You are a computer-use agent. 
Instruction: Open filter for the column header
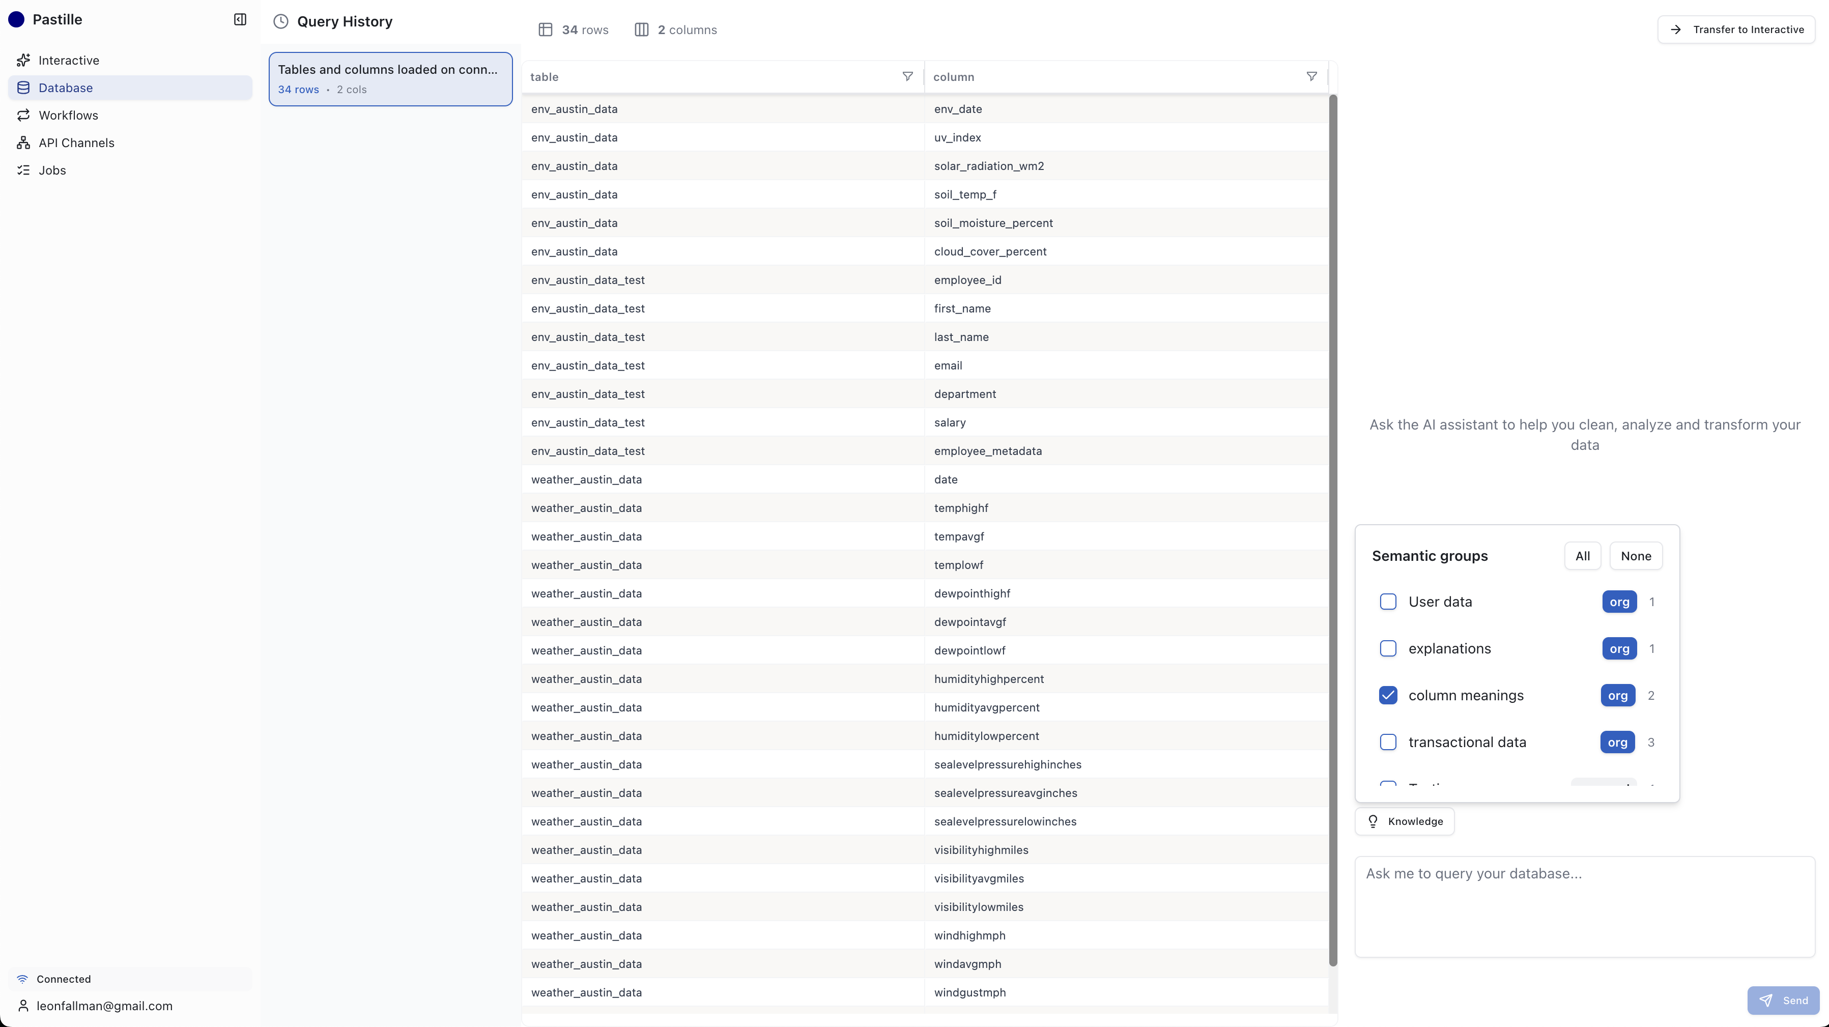click(1311, 77)
